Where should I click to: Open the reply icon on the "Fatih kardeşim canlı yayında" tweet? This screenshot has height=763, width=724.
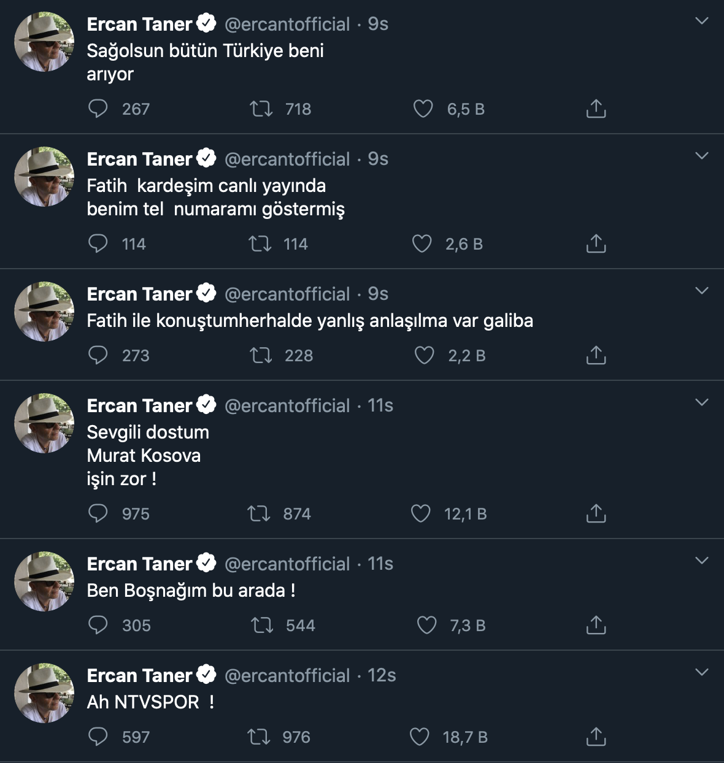pyautogui.click(x=98, y=243)
